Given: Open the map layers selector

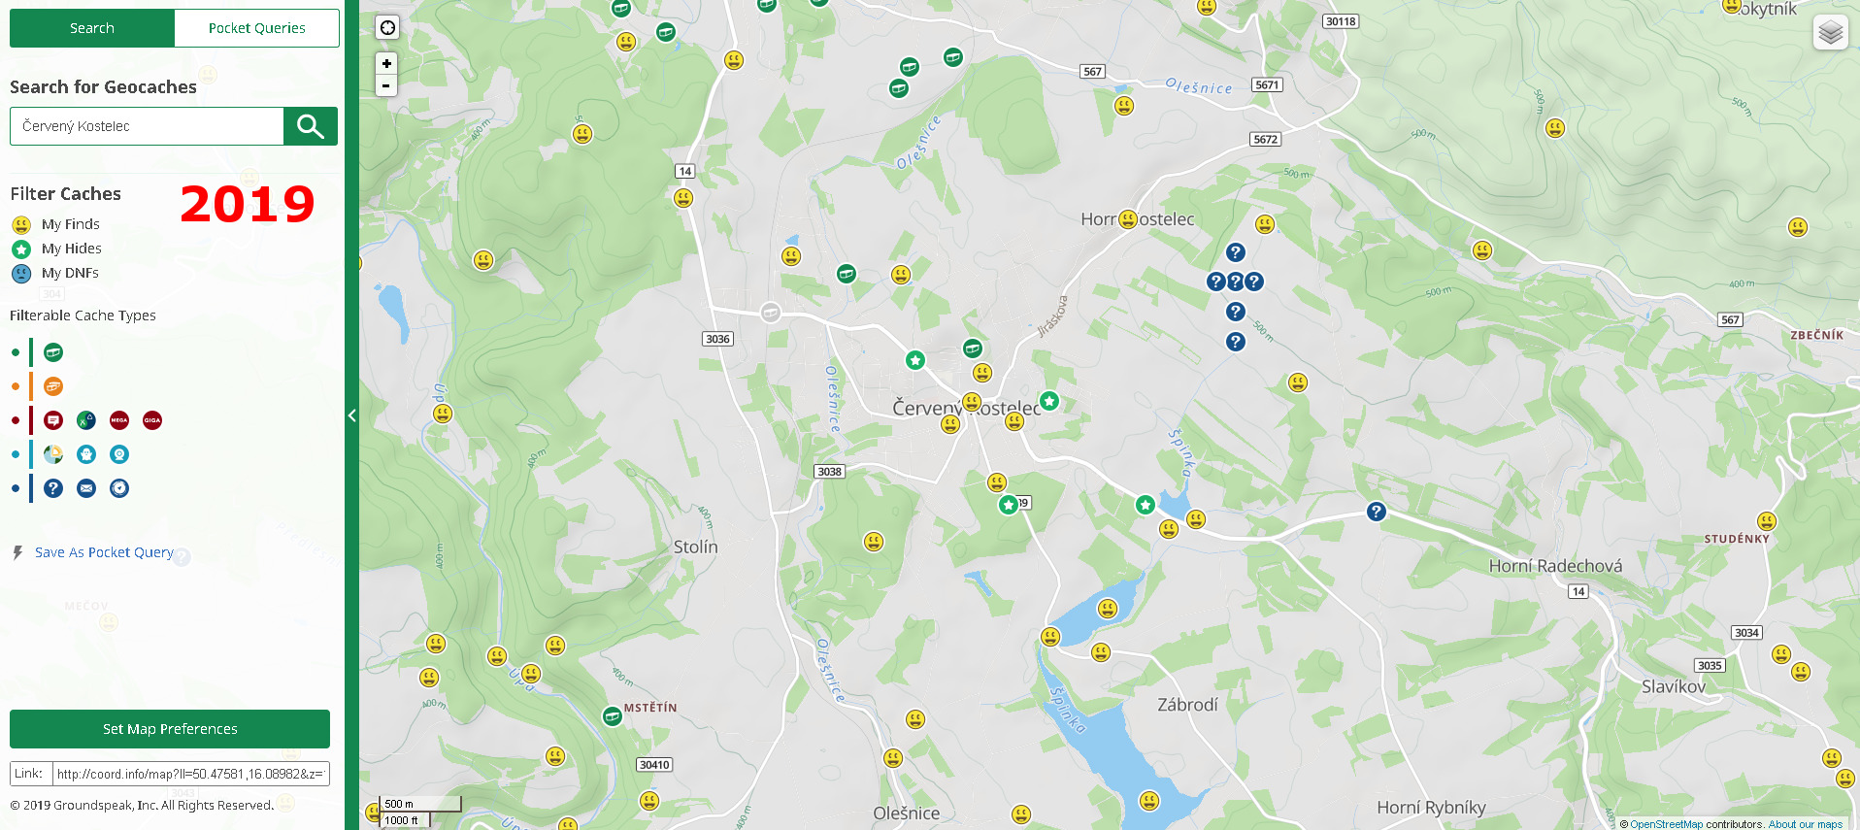Looking at the screenshot, I should click(1830, 32).
